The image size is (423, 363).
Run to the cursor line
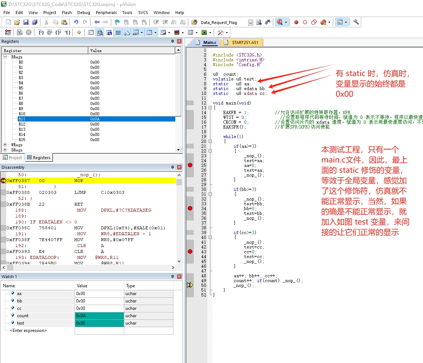(x=67, y=32)
